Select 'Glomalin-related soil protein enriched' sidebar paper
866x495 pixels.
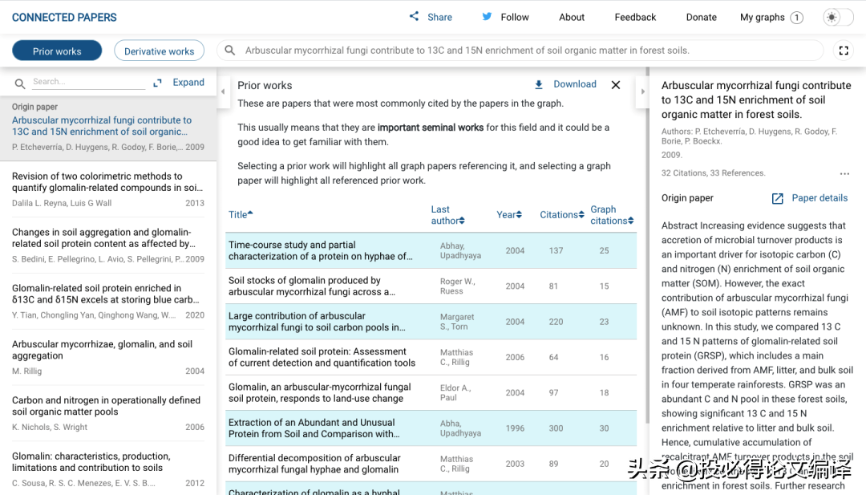(108, 301)
